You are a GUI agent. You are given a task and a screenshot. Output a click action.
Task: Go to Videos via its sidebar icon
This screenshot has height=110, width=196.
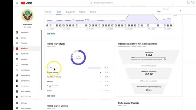(17, 38)
